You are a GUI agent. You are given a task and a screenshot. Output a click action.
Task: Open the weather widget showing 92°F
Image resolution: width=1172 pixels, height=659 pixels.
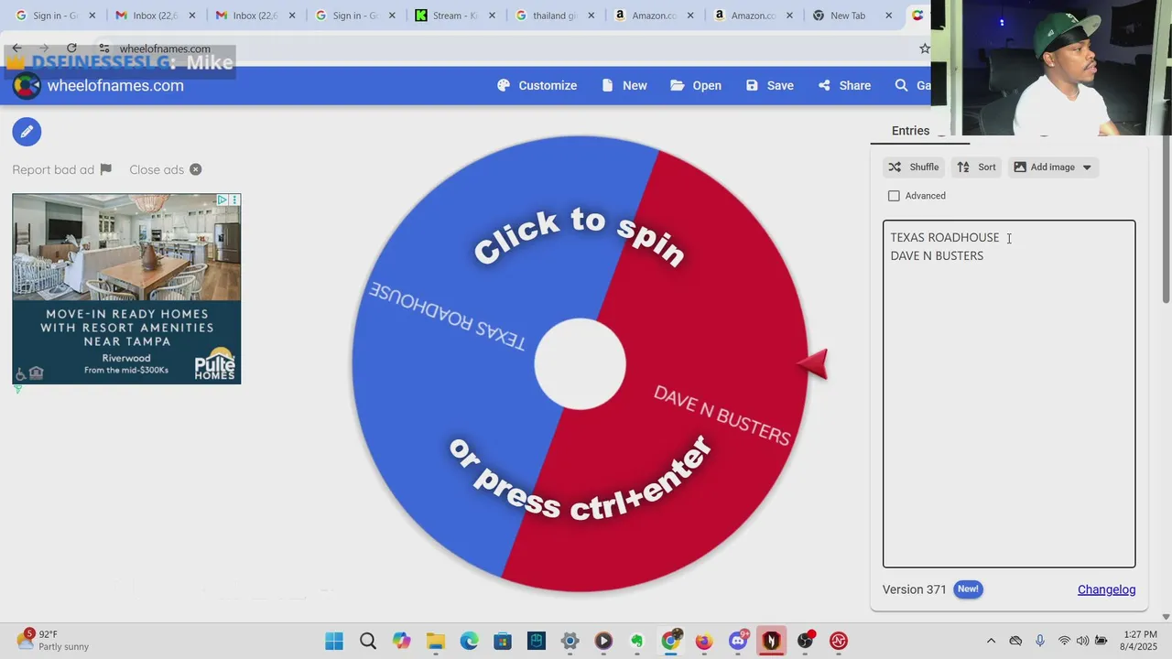coord(53,640)
